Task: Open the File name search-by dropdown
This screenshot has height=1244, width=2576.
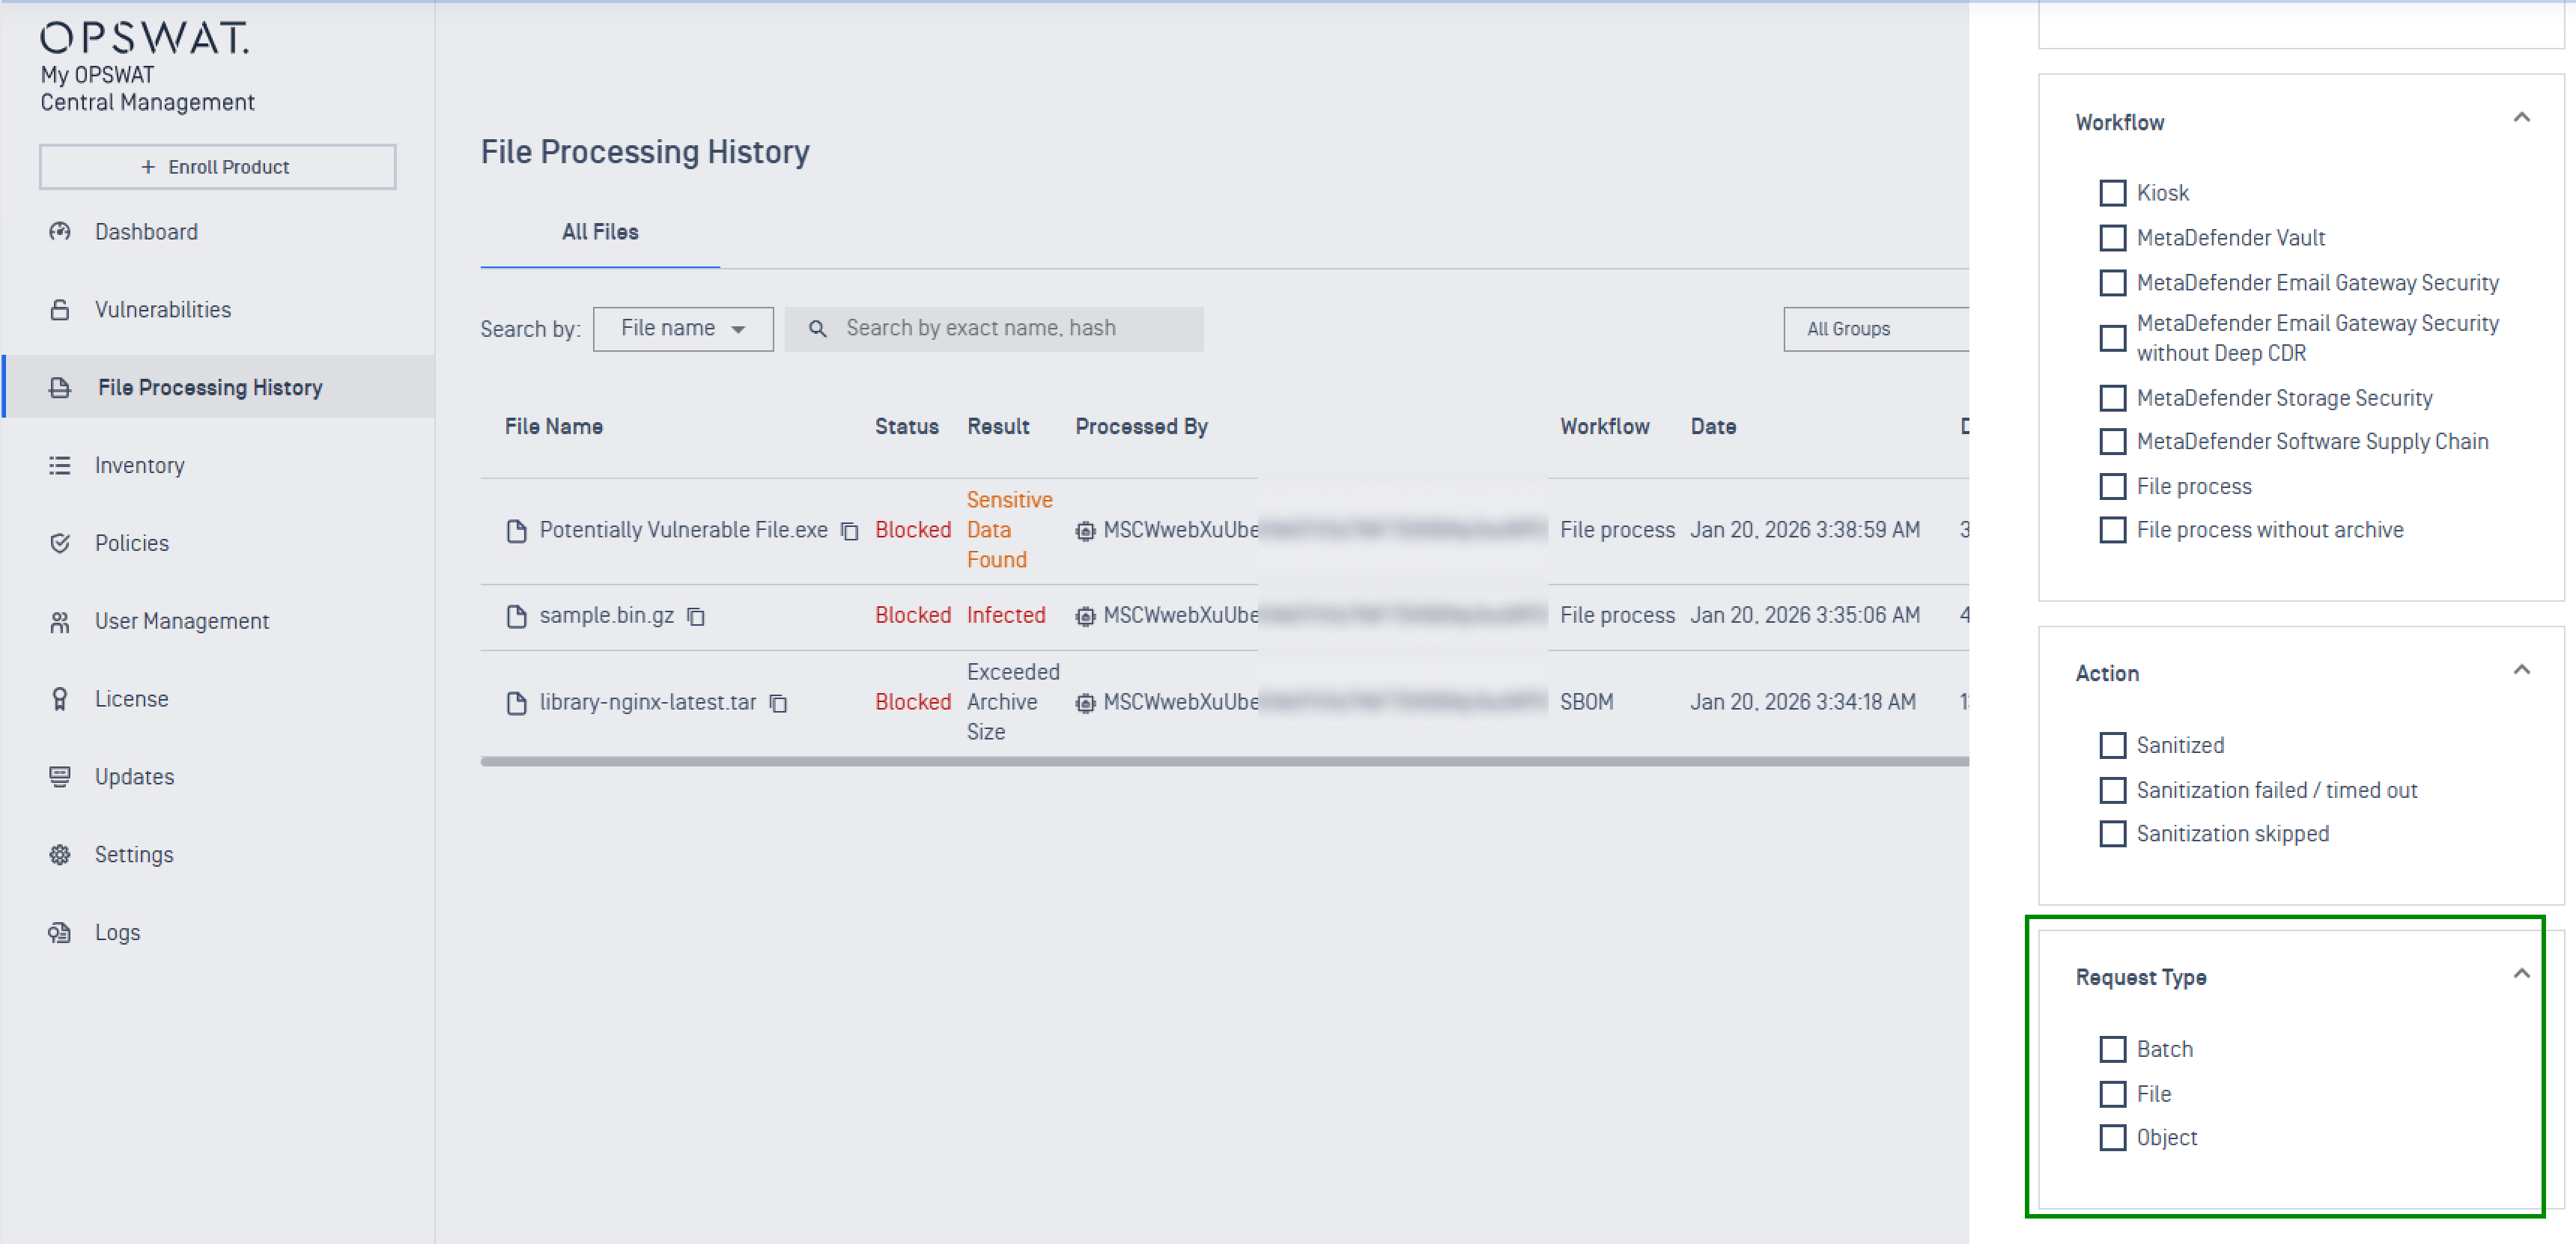Action: click(683, 329)
